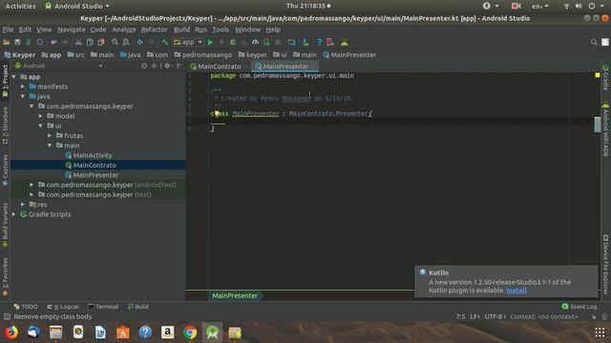The height and width of the screenshot is (343, 611).
Task: Open Chrome from the dock
Action: (x=190, y=333)
